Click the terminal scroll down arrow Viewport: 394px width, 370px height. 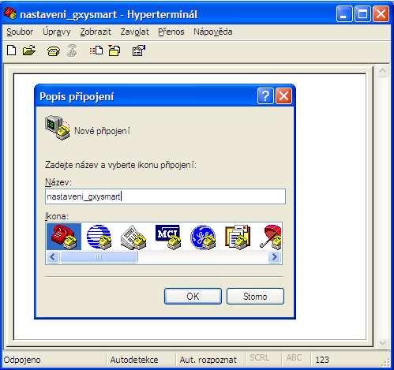pyautogui.click(x=382, y=343)
